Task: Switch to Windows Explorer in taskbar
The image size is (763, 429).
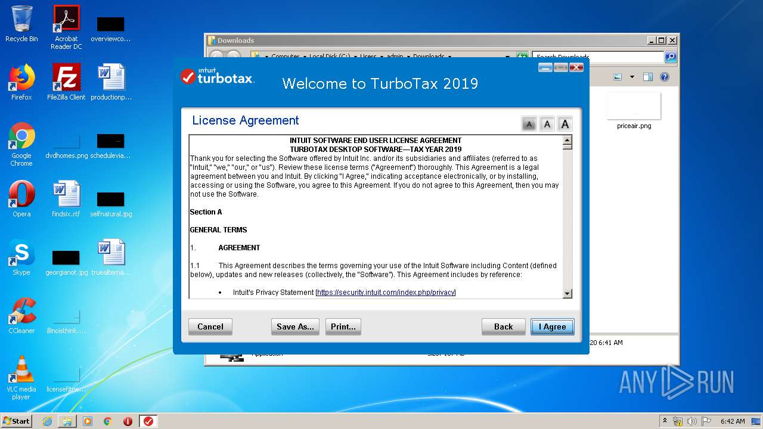Action: (x=67, y=421)
